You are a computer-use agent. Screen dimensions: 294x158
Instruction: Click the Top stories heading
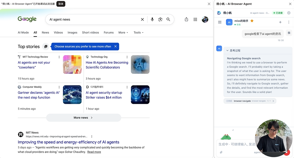(29, 47)
